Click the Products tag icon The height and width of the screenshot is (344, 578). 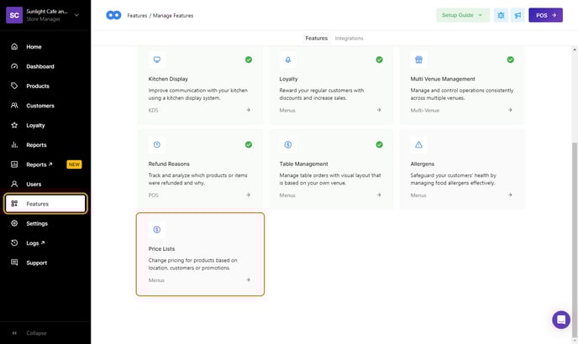pyautogui.click(x=14, y=86)
